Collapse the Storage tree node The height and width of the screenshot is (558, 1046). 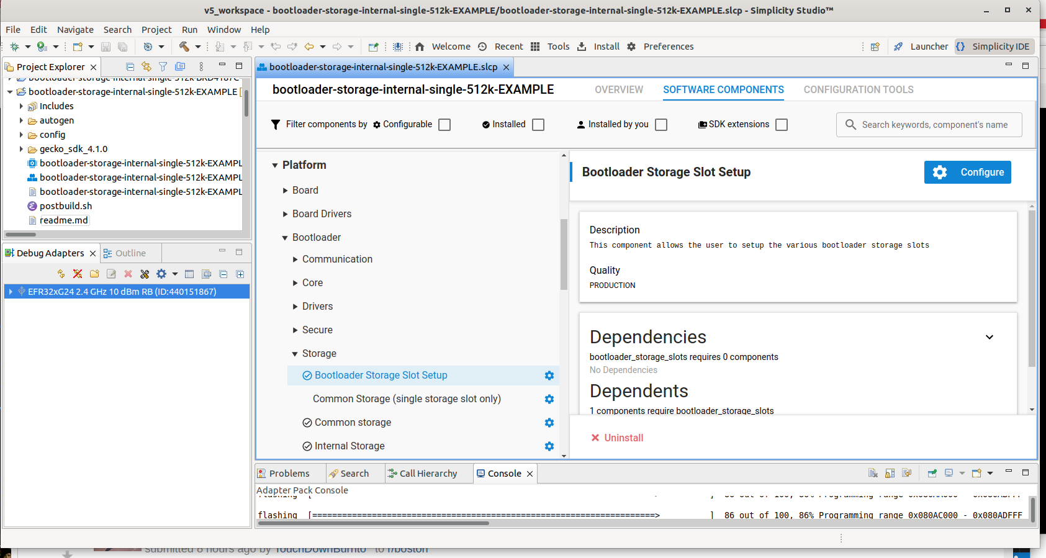pos(295,354)
